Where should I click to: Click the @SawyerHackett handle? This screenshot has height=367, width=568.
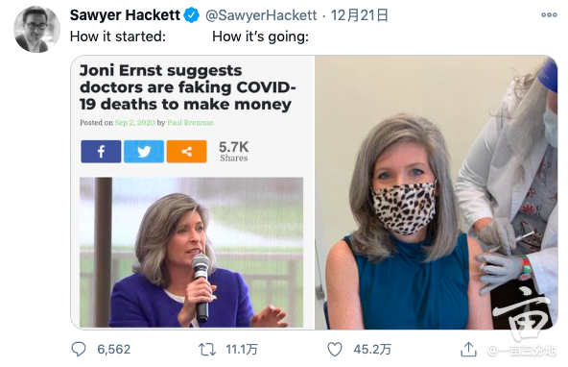261,15
